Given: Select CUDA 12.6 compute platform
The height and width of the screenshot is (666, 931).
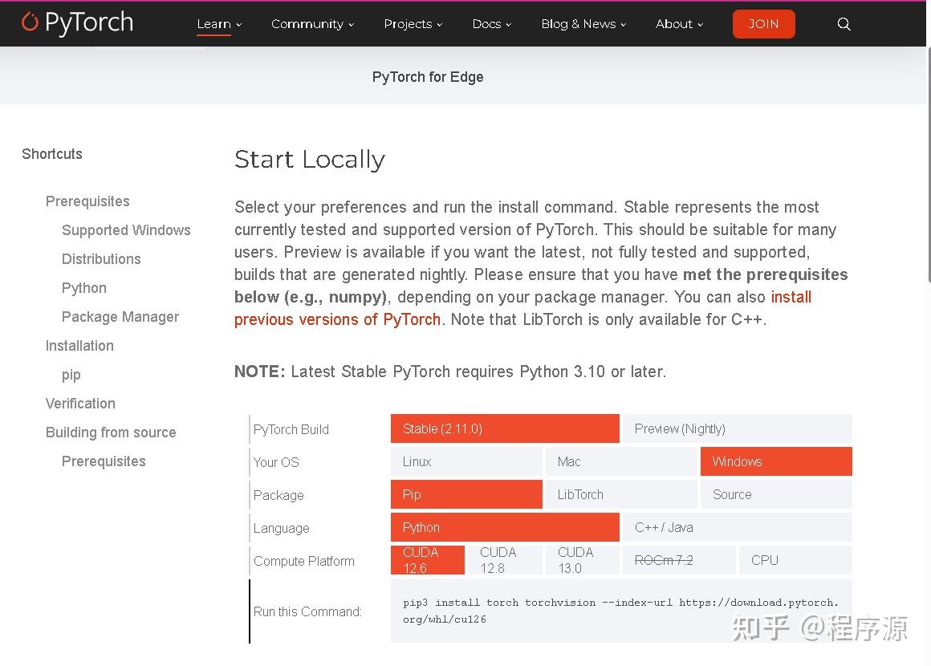Looking at the screenshot, I should coord(428,560).
